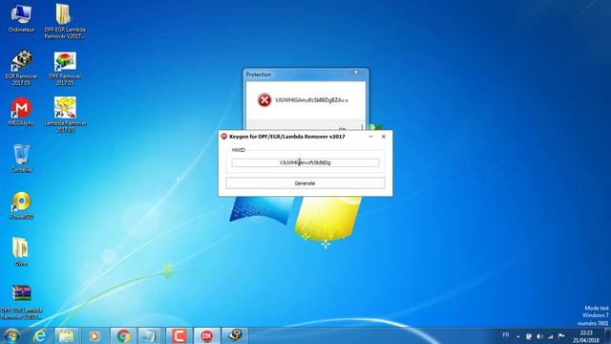Click the FR language indicator
Viewport: 611px width, 344px height.
point(506,335)
